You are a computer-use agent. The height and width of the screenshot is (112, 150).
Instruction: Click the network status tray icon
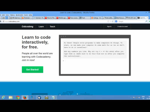tap(136, 98)
